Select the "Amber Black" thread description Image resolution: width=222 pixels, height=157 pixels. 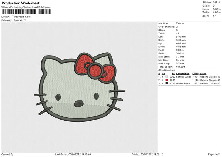(x=183, y=83)
